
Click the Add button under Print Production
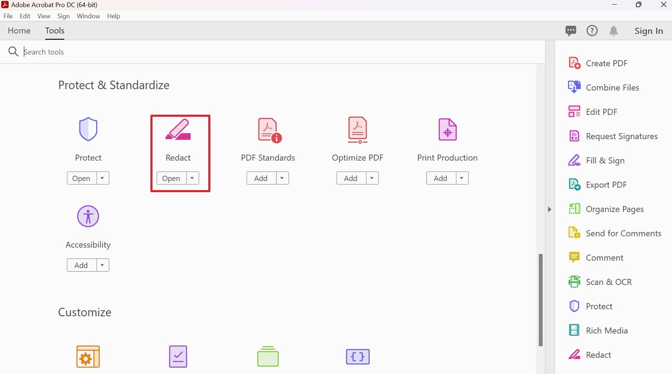click(x=441, y=178)
